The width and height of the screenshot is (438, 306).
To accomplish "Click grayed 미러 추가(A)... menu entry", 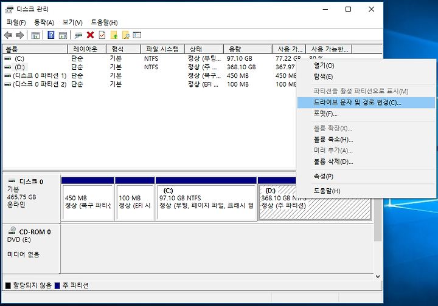I will coord(366,151).
